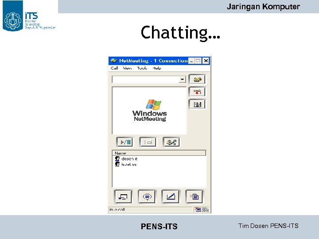Minimize the NetMeeting window

(191, 61)
